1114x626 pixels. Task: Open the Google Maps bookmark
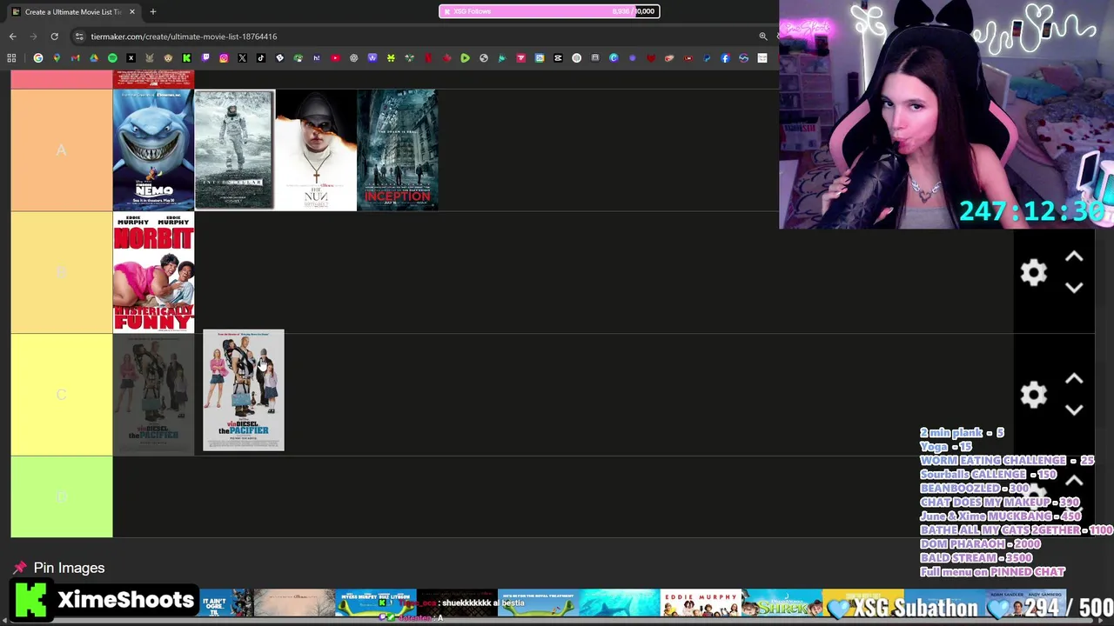[57, 58]
